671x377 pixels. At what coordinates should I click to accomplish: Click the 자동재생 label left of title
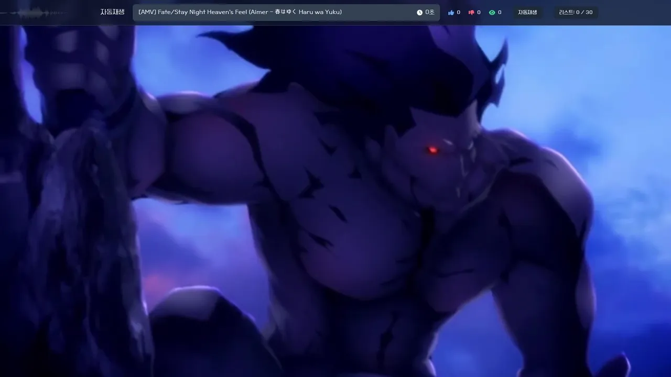click(x=112, y=12)
